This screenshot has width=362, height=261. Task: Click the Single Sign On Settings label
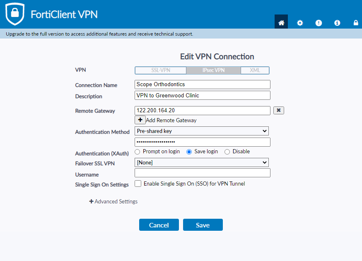coord(102,184)
